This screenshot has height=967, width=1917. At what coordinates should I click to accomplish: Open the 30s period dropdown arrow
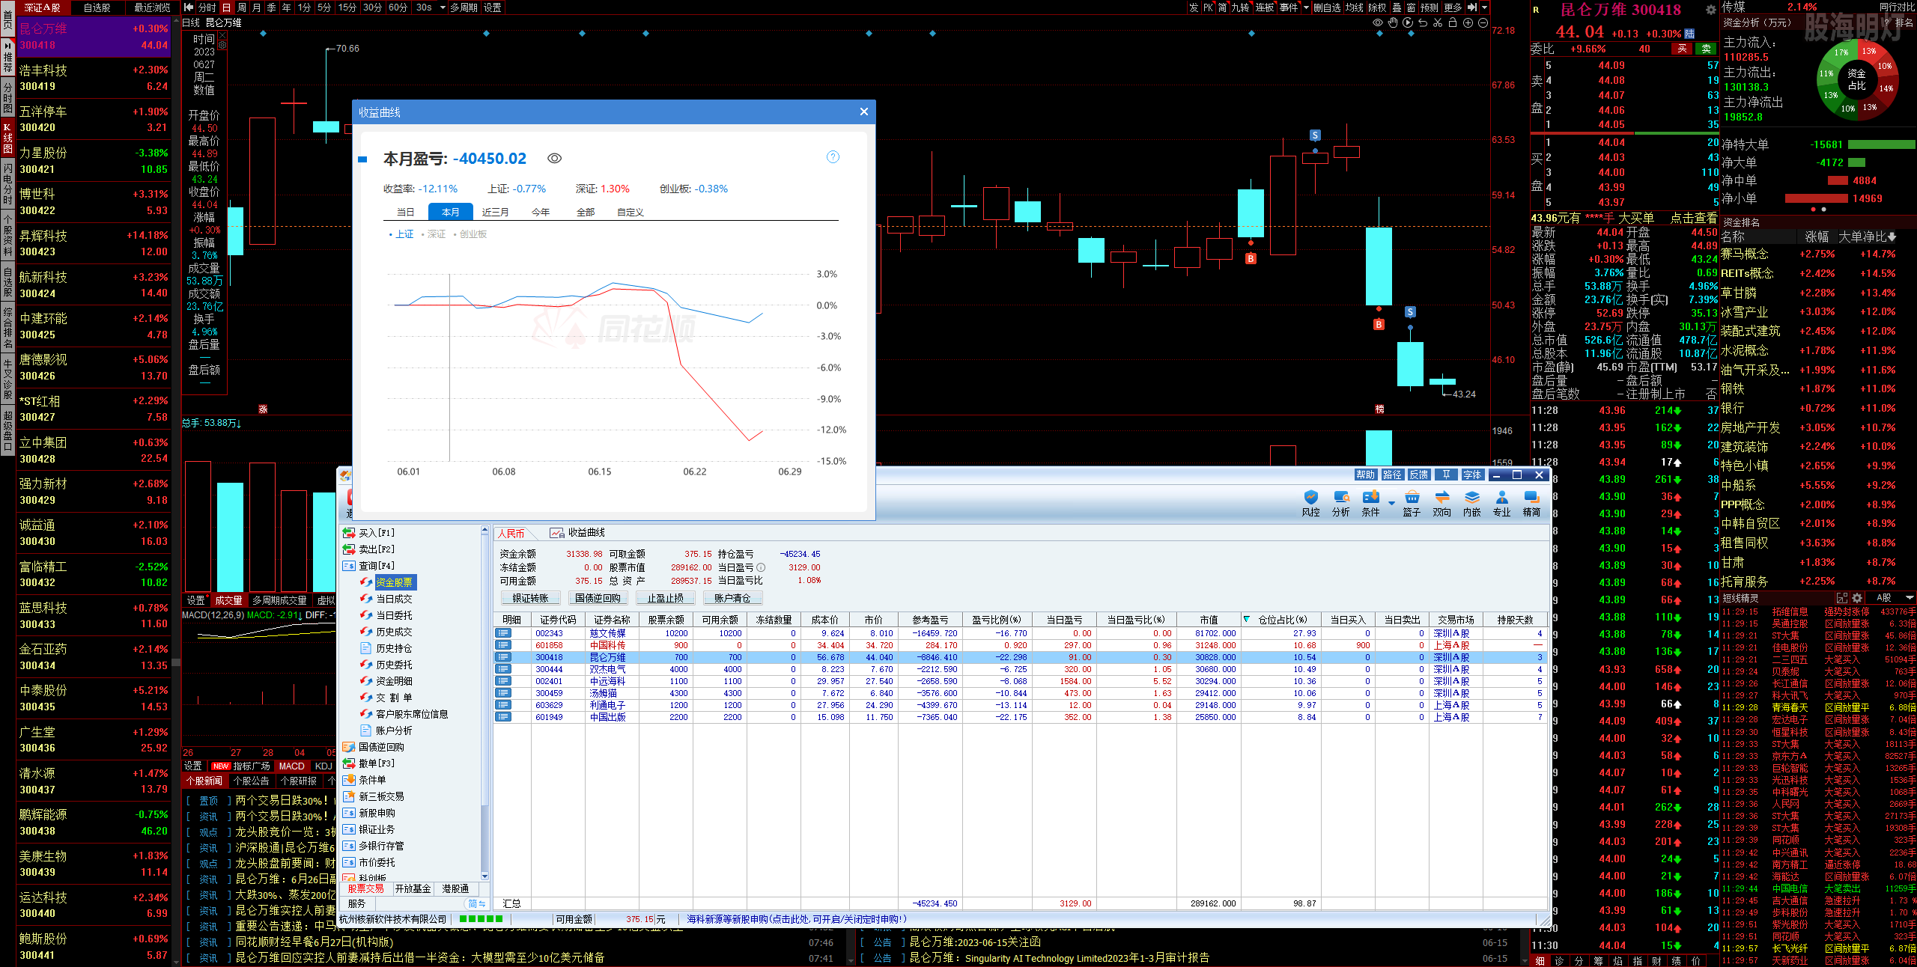pos(443,7)
